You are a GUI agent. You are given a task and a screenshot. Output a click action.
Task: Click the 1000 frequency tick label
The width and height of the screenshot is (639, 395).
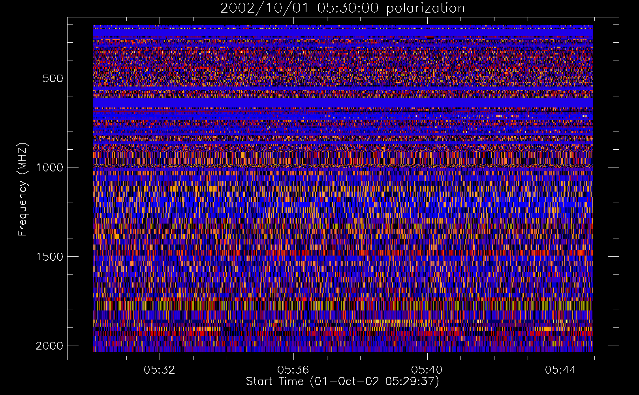point(49,167)
